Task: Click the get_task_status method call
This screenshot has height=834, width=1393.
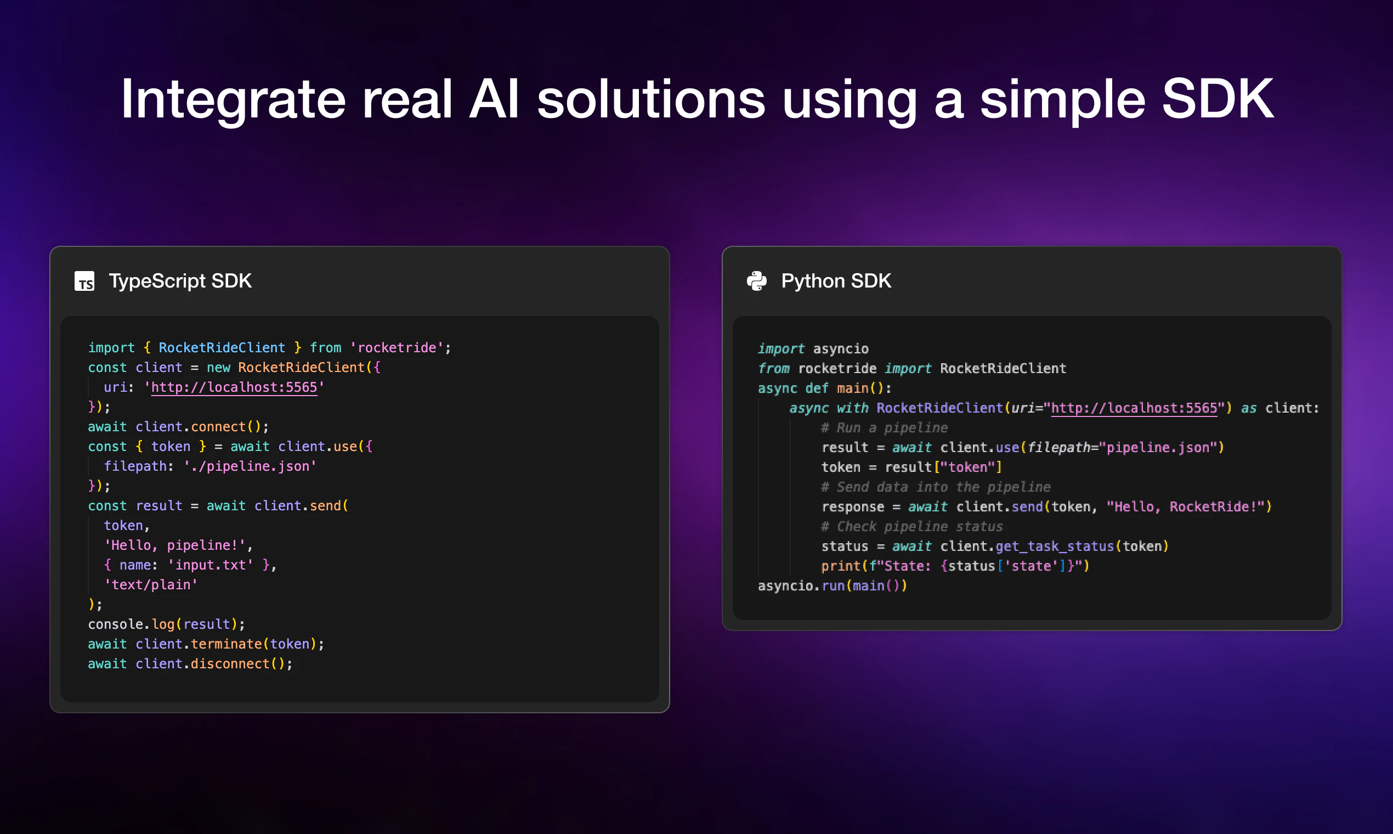Action: 1054,546
